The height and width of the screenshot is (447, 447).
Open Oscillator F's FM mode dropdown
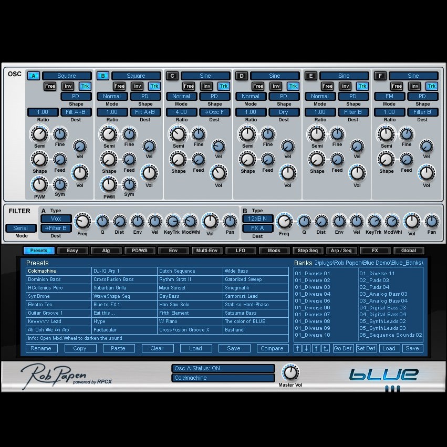point(389,97)
